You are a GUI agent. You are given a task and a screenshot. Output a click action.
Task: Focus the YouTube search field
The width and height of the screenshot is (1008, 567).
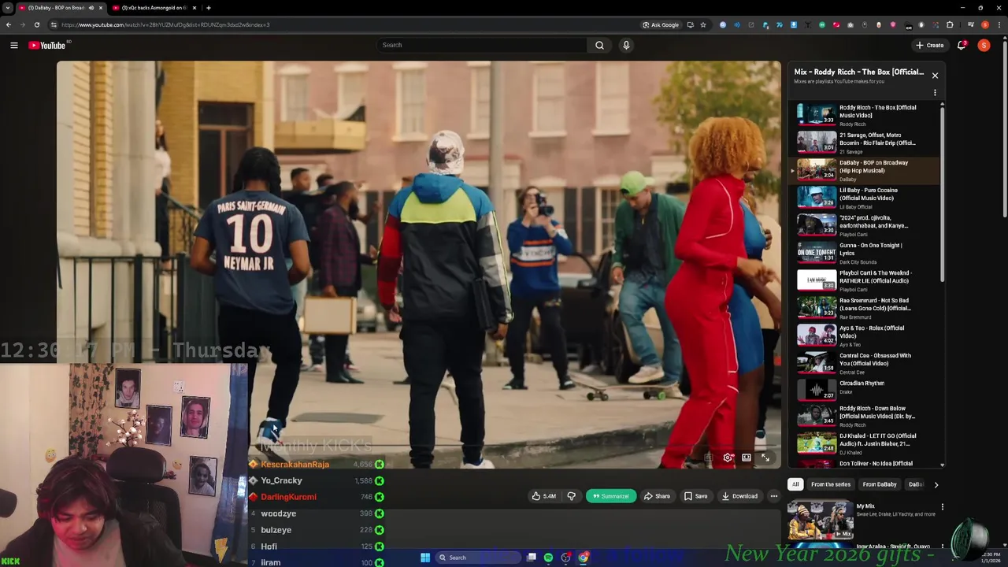(481, 45)
